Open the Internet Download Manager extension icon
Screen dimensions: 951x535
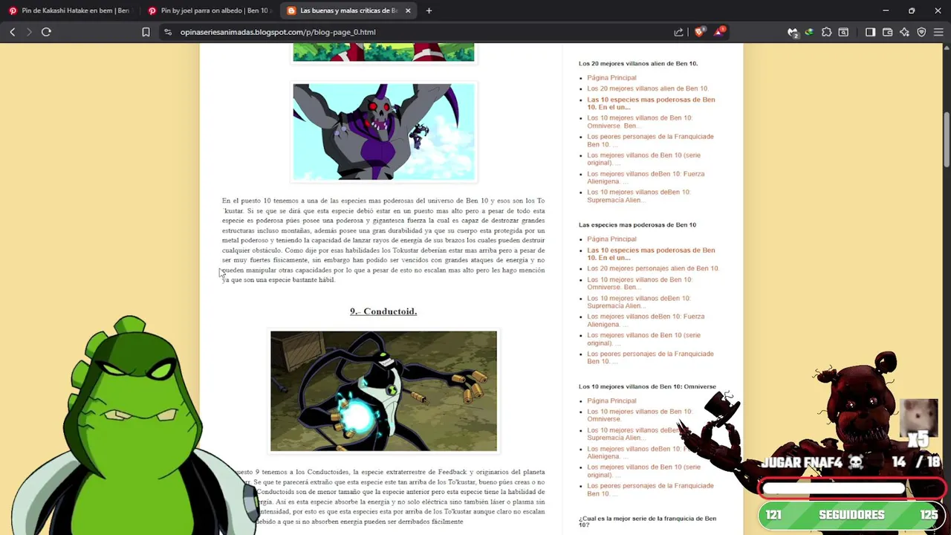click(x=809, y=32)
